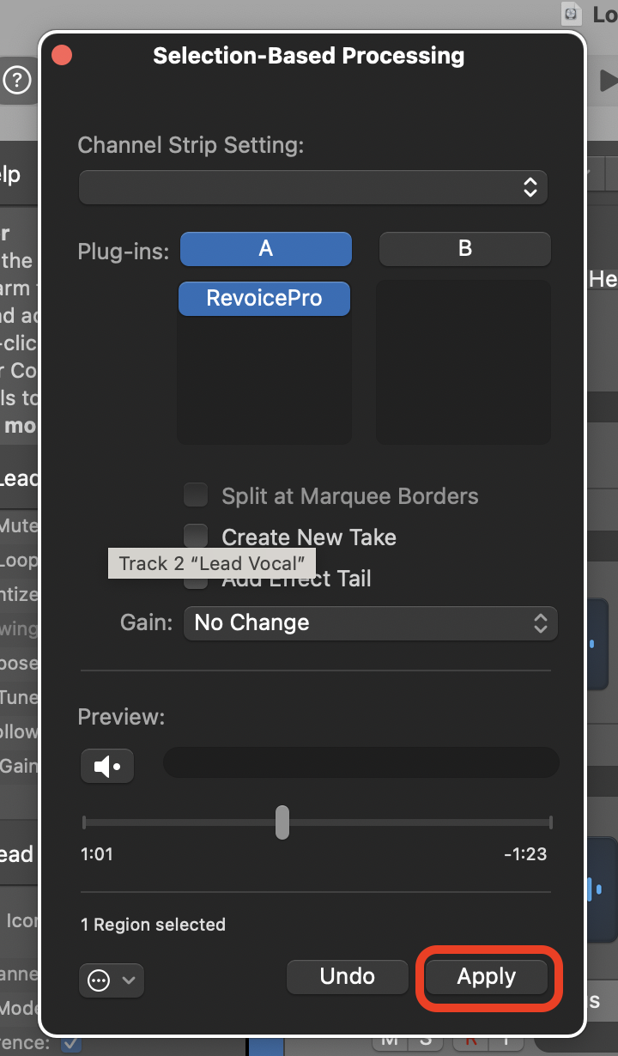Click the Quick Help question mark icon
Screen dimensions: 618x1056
pos(17,81)
